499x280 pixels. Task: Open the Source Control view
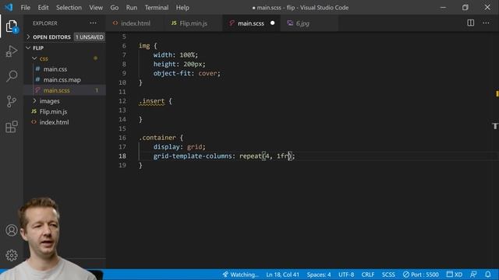[12, 102]
